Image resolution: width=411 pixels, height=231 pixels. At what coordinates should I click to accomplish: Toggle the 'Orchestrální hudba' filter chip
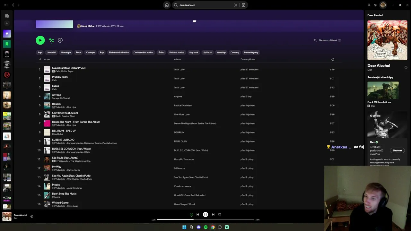click(x=144, y=52)
